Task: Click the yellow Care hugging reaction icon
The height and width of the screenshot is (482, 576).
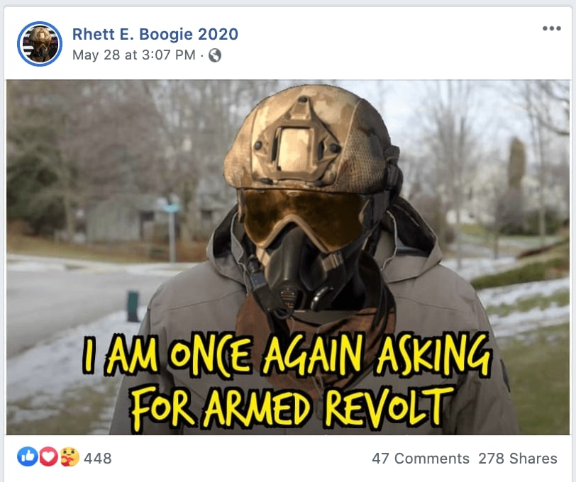Action: point(70,457)
